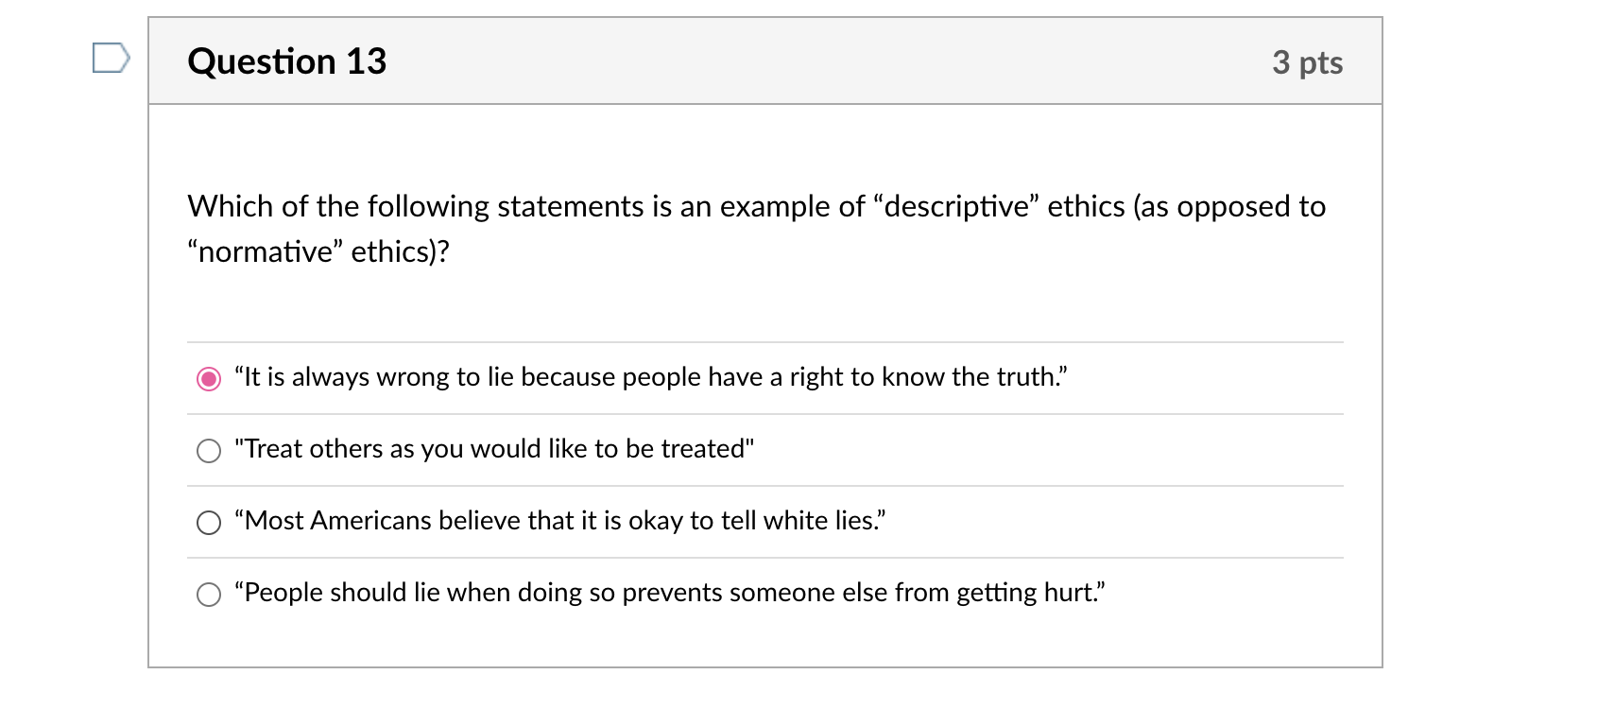Choose 'Most Americans believe white lies are okay'

208,522
